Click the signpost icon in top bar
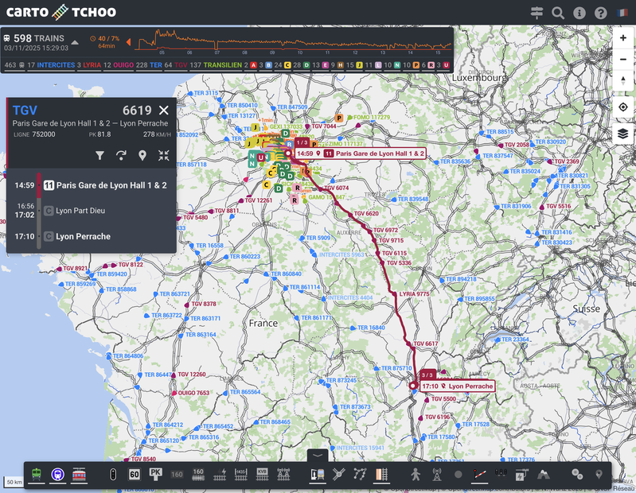The width and height of the screenshot is (636, 493). (x=537, y=13)
